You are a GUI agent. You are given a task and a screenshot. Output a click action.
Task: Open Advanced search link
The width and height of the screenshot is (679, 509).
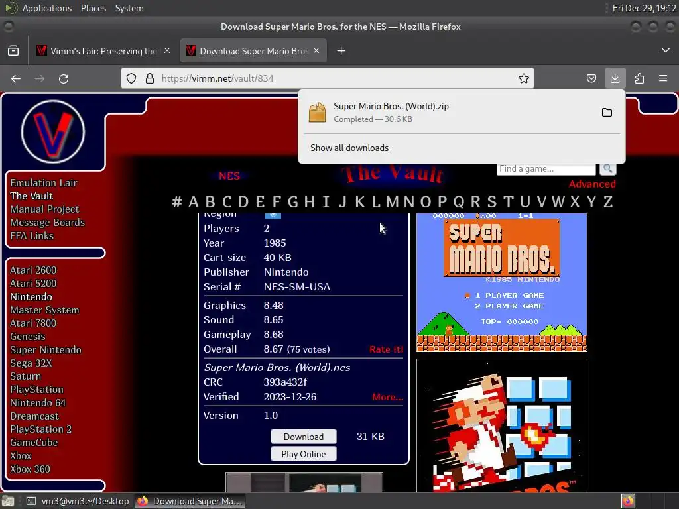point(592,184)
